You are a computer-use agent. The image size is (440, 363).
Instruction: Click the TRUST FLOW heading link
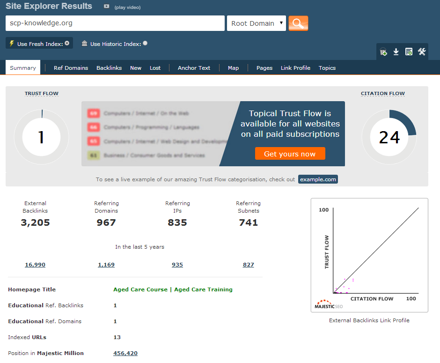click(x=42, y=94)
